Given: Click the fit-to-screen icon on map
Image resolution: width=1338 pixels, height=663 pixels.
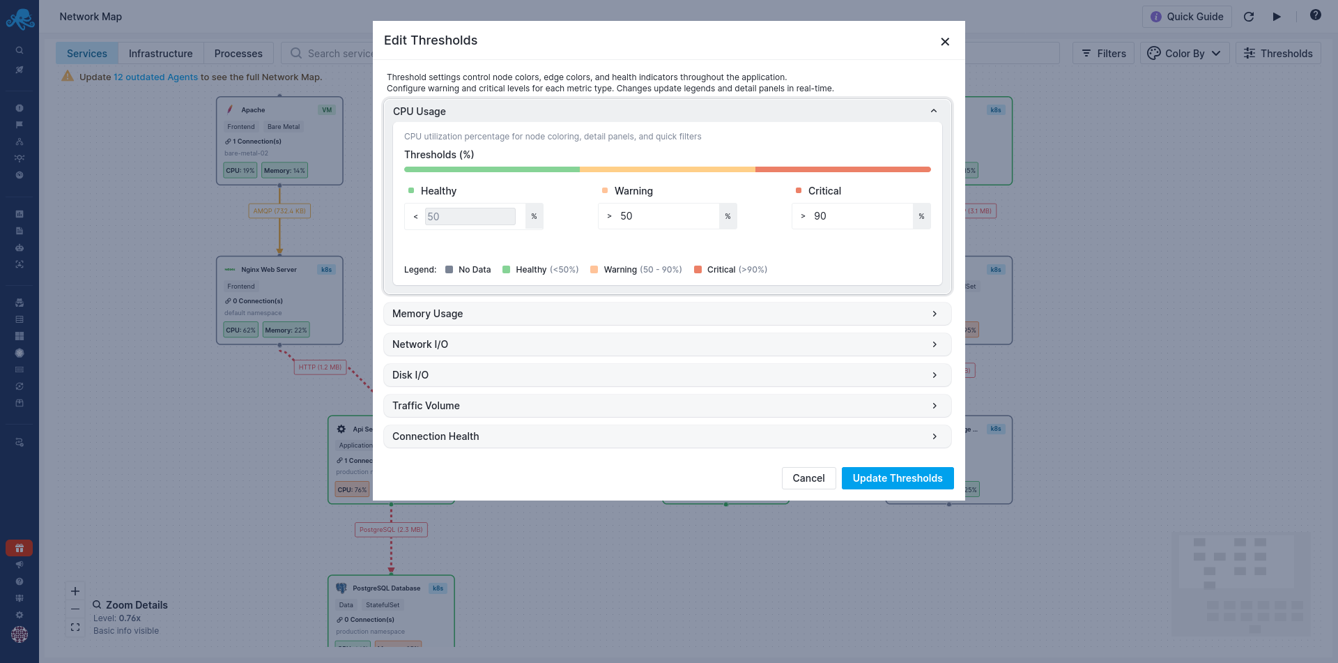Looking at the screenshot, I should pos(75,627).
